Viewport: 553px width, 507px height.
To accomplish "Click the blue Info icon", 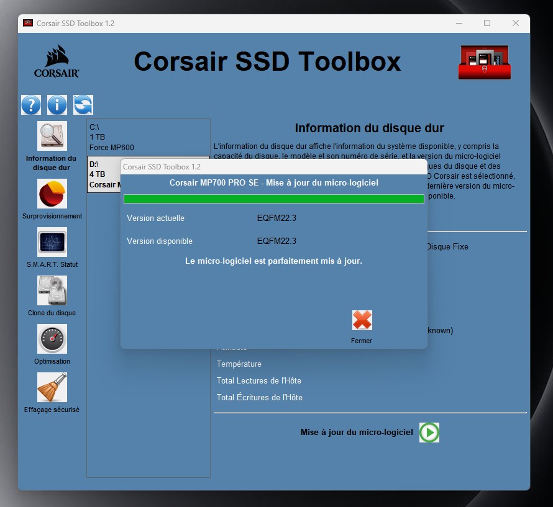I will click(x=57, y=105).
